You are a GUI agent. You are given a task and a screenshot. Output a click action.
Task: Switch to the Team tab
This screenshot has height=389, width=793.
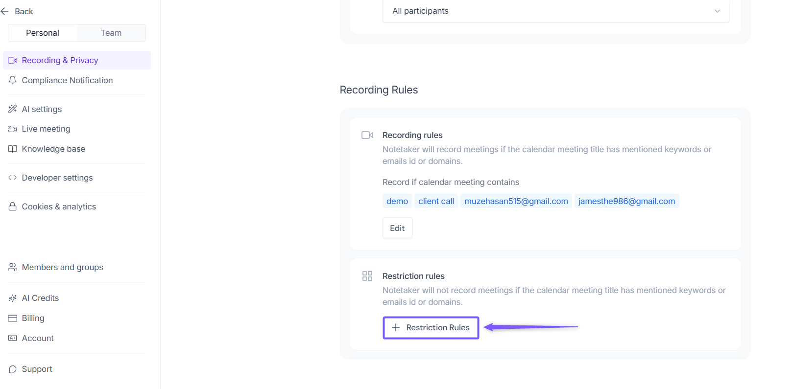tap(111, 33)
